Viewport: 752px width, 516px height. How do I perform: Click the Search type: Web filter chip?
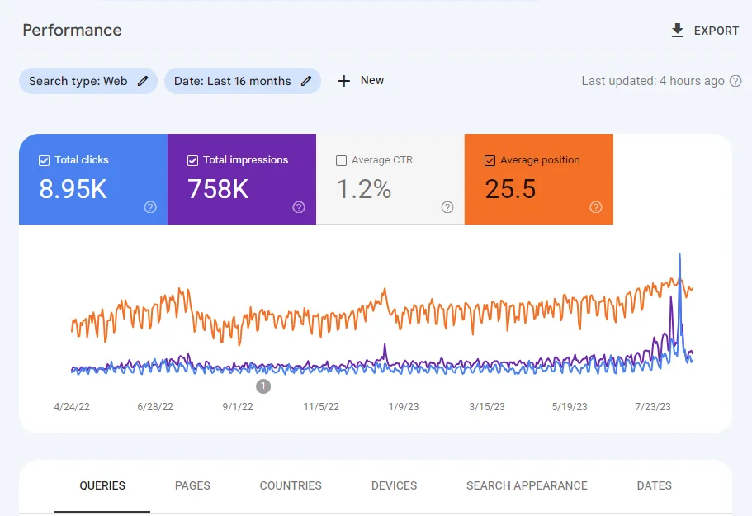point(88,81)
